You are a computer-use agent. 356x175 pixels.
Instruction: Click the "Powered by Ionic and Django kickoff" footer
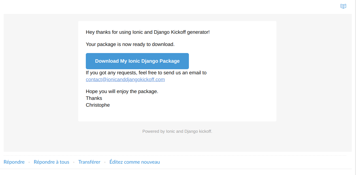[x=177, y=131]
